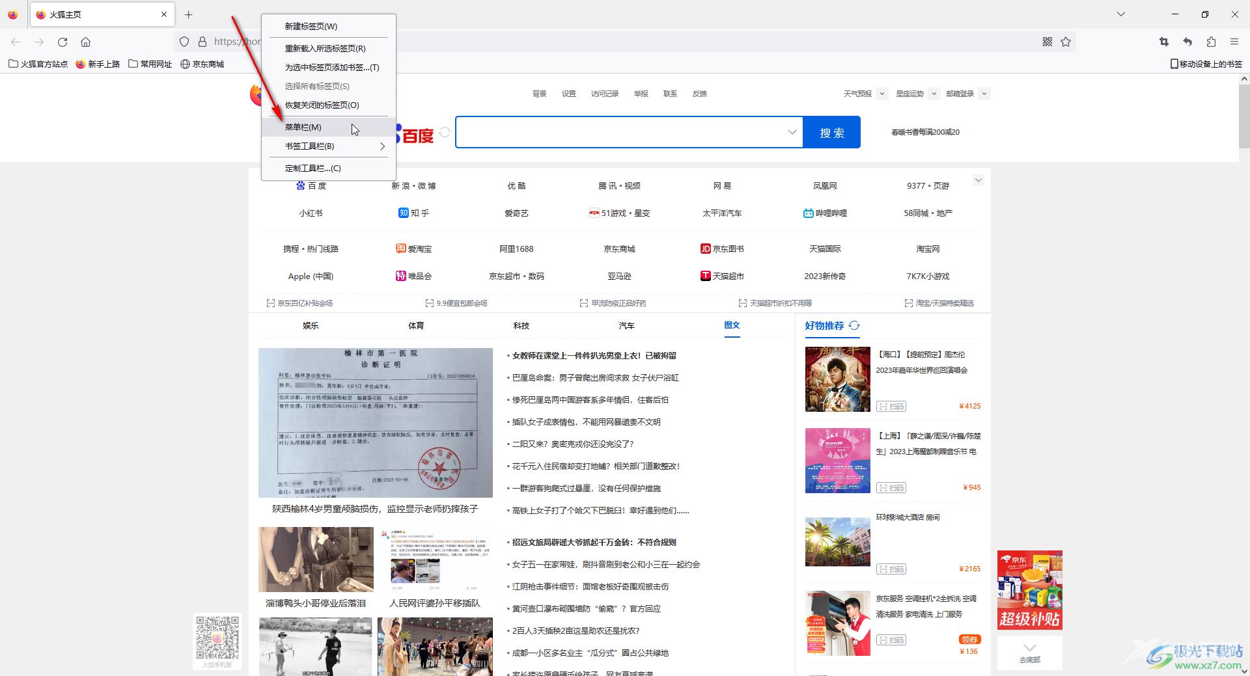Click 背景 link at page top

[540, 94]
